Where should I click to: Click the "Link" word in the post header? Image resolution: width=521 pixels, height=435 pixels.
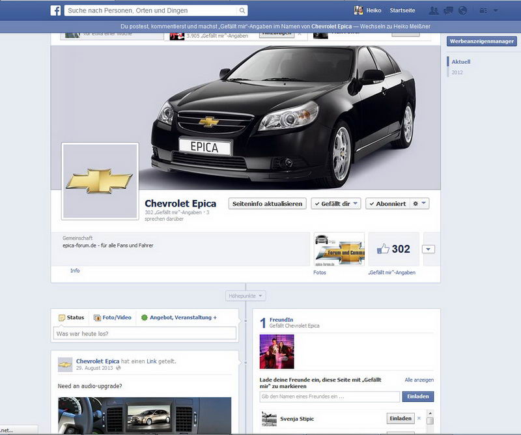[152, 361]
